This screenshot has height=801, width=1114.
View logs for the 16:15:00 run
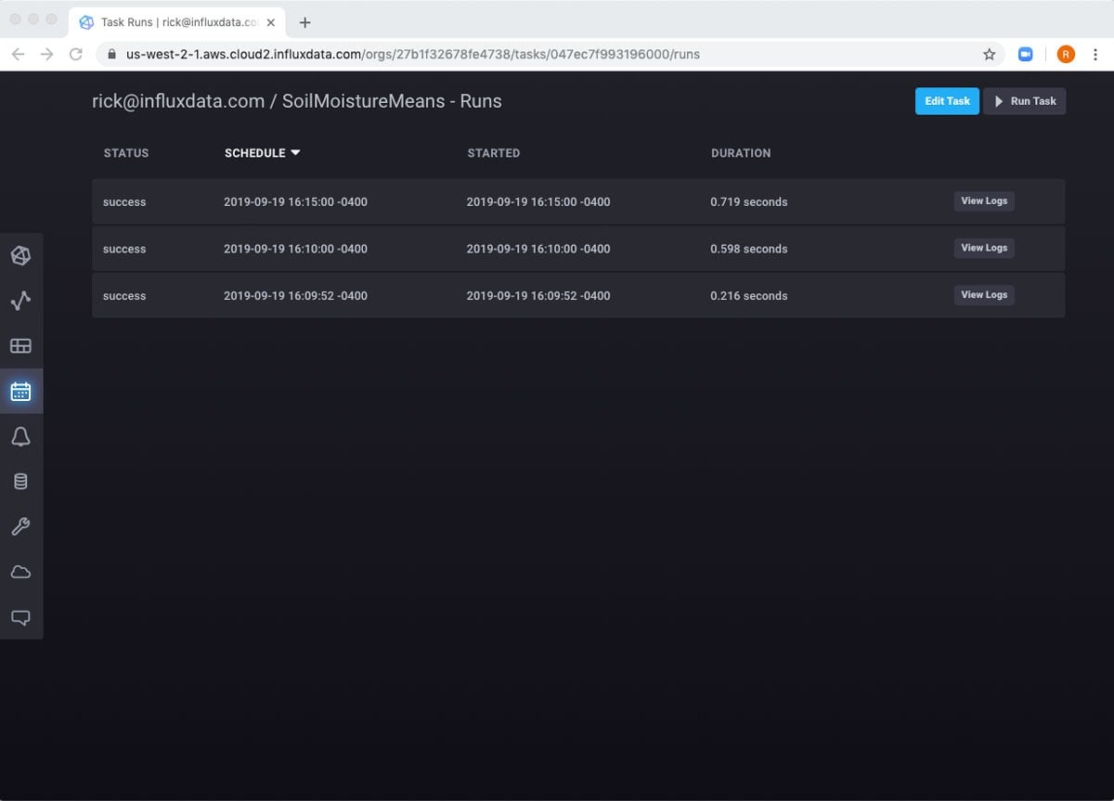(x=983, y=200)
